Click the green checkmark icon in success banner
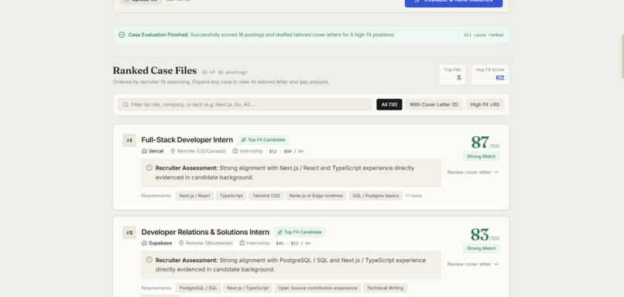The height and width of the screenshot is (297, 624). (x=122, y=35)
